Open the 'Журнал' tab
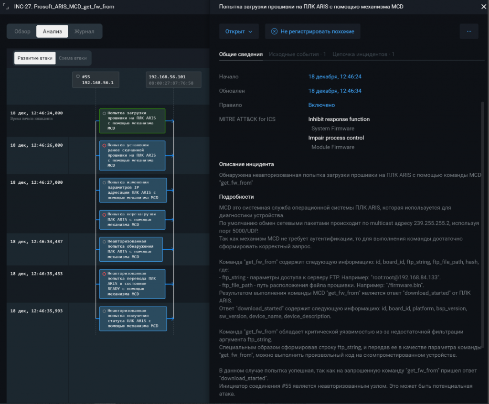This screenshot has width=489, height=404. tap(84, 32)
